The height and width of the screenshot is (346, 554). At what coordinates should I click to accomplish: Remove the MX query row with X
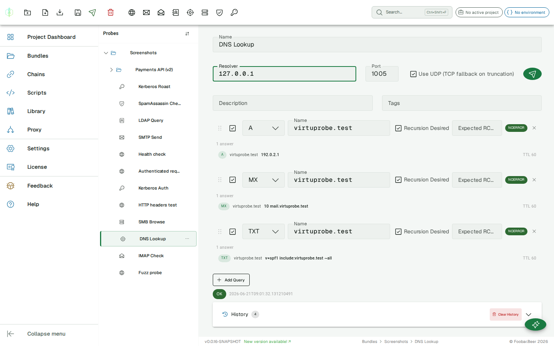[534, 180]
